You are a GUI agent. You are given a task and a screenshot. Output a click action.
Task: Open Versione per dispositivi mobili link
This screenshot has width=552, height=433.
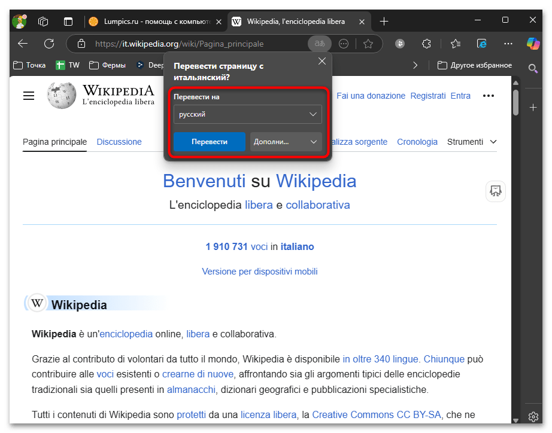259,272
